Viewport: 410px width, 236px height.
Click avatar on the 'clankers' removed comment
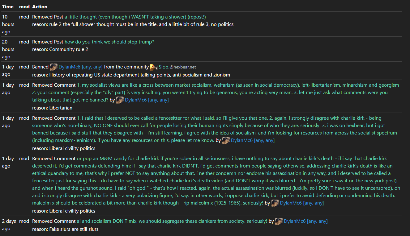tap(279, 221)
